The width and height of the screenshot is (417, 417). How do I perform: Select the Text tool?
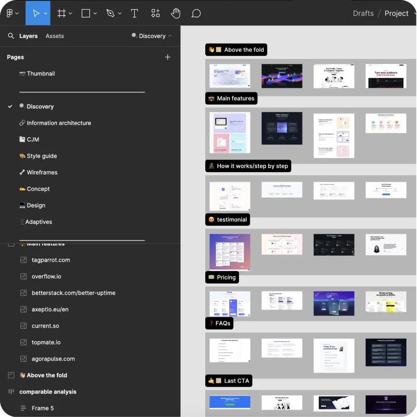(134, 13)
